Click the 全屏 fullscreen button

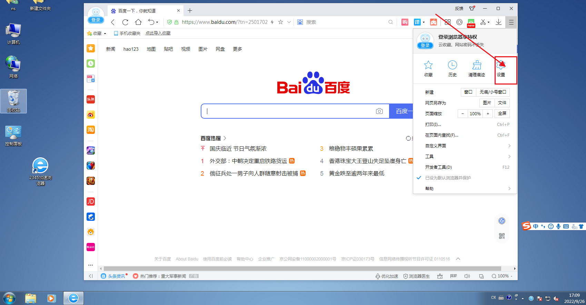(502, 114)
